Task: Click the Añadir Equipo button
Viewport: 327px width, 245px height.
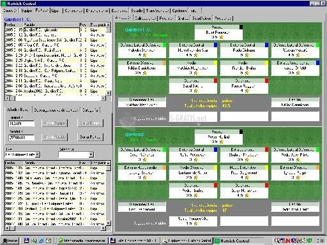Action: [x=54, y=123]
